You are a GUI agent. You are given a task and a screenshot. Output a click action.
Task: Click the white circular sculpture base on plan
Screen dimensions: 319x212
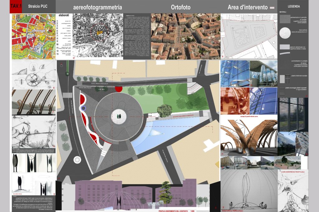pyautogui.click(x=119, y=116)
